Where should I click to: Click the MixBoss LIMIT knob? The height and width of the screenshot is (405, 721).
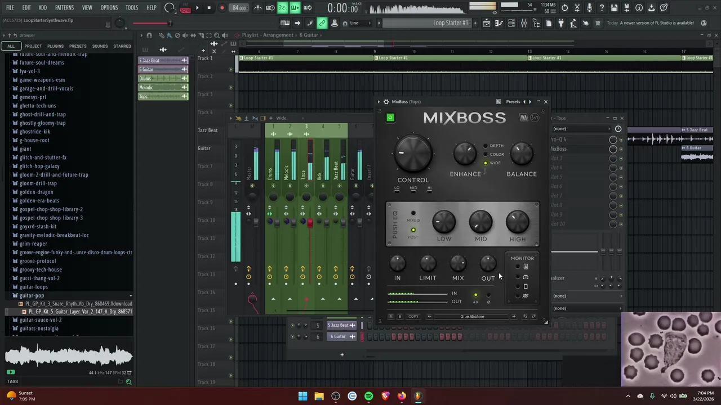(428, 263)
